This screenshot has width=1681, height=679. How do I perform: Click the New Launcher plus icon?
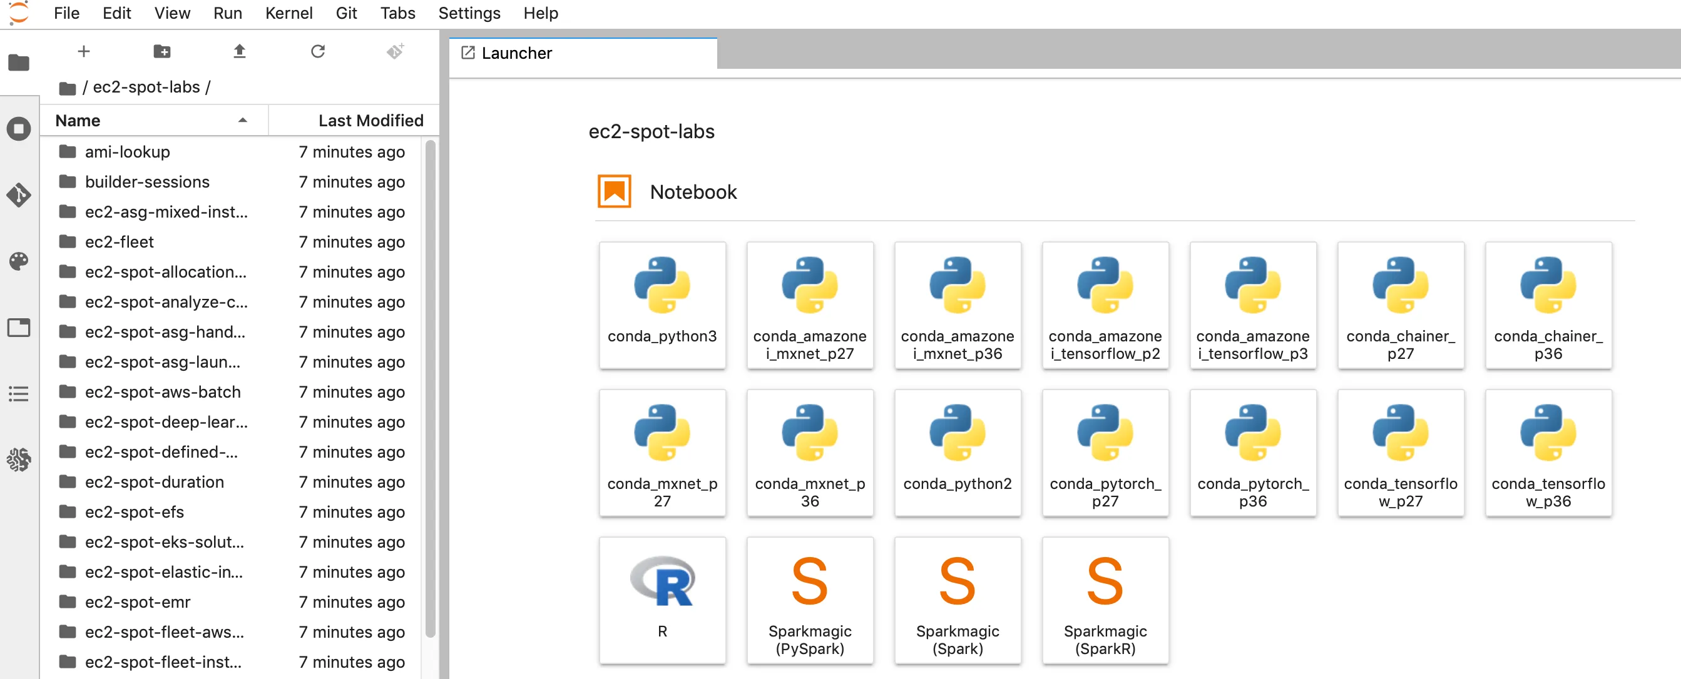click(x=83, y=51)
